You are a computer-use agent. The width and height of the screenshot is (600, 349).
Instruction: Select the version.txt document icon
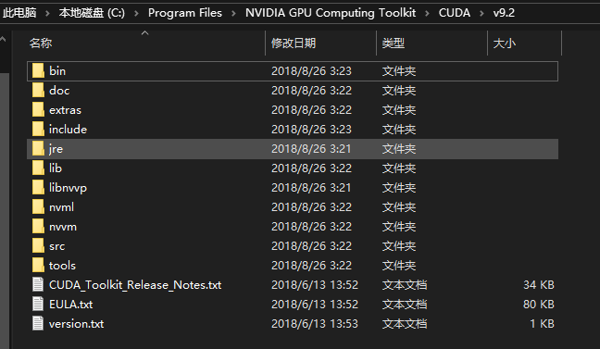click(x=38, y=324)
